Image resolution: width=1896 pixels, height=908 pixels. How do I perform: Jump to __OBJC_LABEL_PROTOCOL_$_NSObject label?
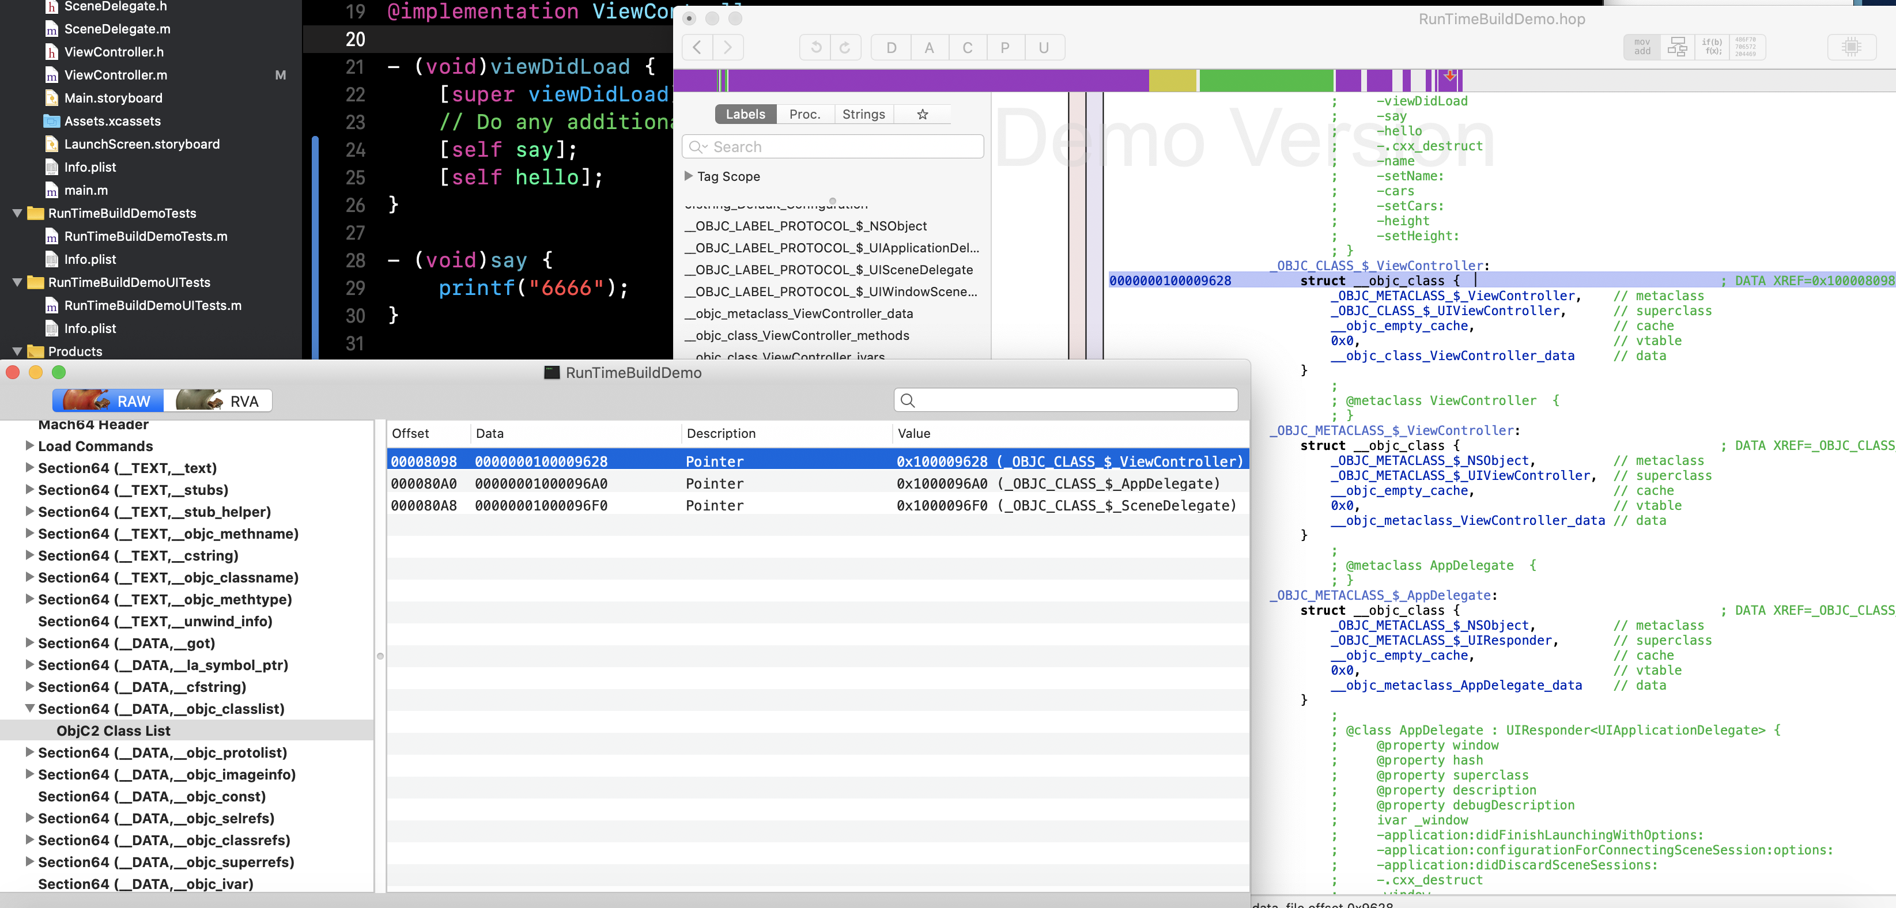(x=805, y=226)
